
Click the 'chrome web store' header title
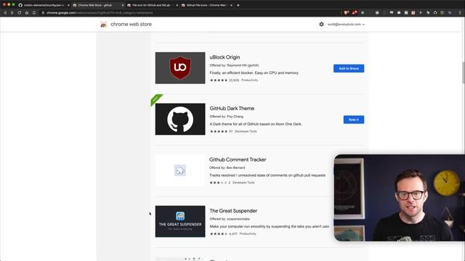click(x=131, y=24)
